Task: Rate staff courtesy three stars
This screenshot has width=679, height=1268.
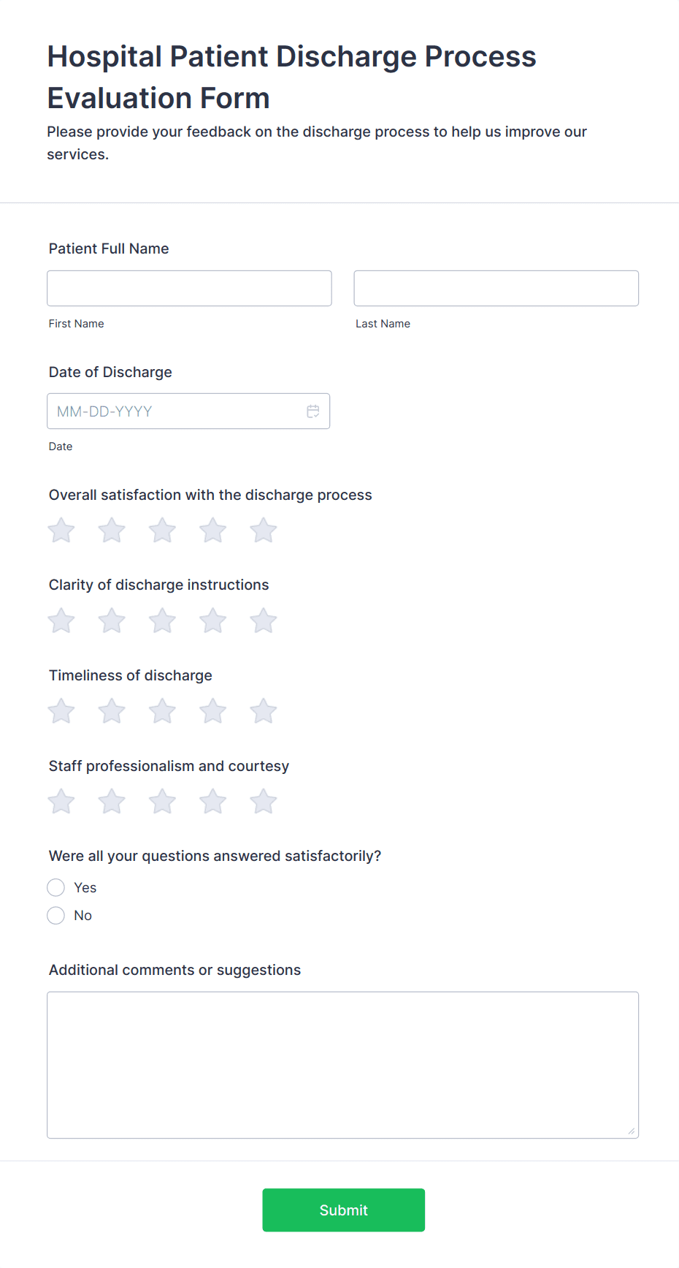Action: [162, 802]
